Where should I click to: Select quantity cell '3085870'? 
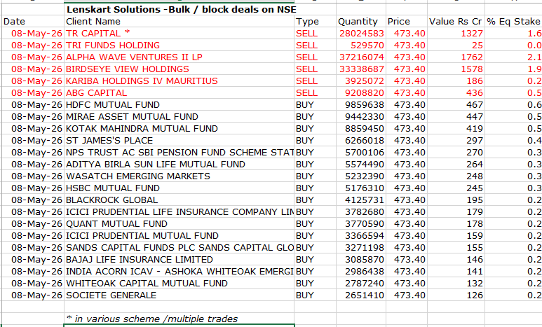pyautogui.click(x=361, y=260)
